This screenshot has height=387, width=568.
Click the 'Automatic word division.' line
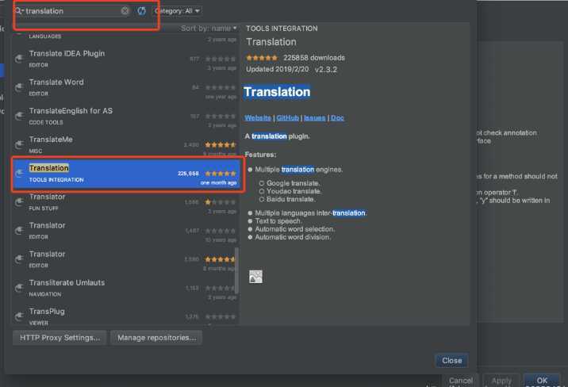pos(293,237)
